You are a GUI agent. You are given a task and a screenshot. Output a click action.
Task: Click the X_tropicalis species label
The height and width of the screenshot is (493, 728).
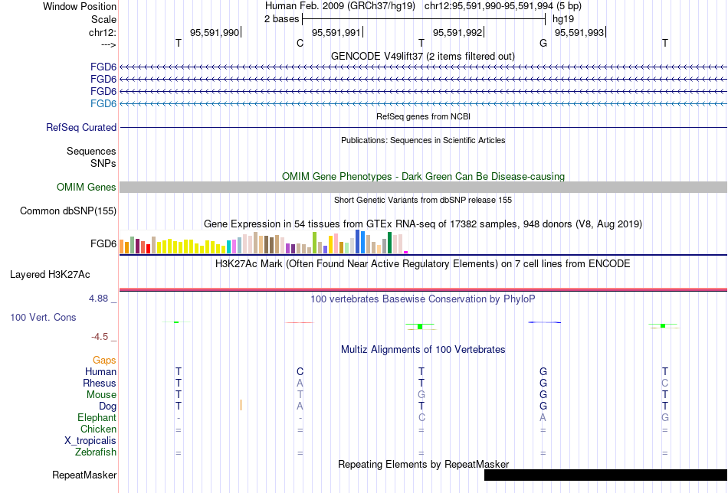coord(90,441)
